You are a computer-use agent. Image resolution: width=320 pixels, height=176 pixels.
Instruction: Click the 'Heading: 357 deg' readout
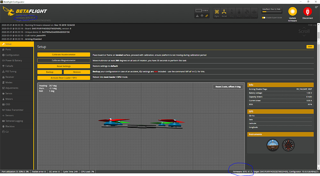pyautogui.click(x=48, y=86)
